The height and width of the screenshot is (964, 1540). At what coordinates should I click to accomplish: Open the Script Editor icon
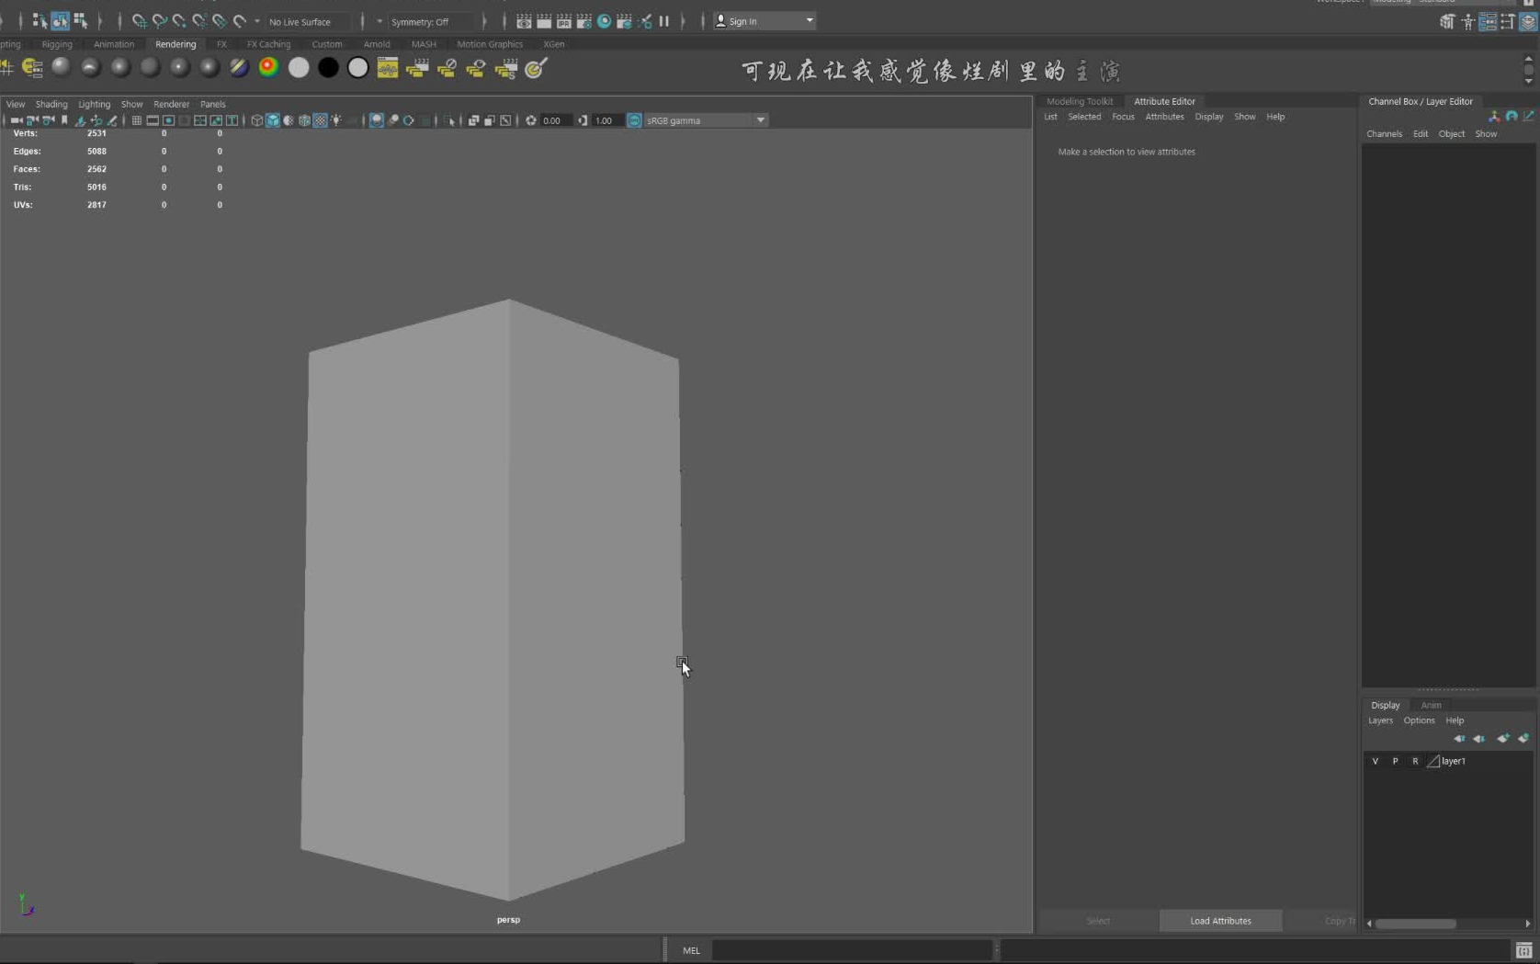click(1523, 950)
